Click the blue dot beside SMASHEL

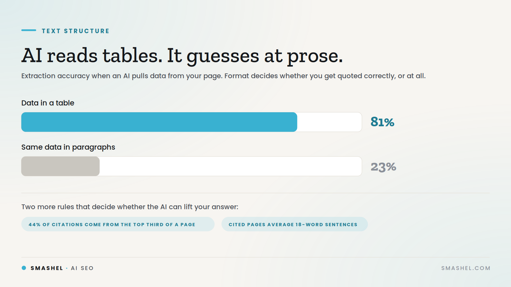click(24, 268)
